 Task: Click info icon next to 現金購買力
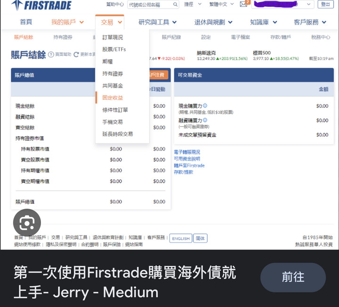tap(205, 105)
